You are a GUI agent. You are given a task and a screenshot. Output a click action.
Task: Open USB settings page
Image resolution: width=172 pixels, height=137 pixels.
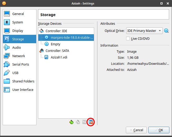coord(16,73)
